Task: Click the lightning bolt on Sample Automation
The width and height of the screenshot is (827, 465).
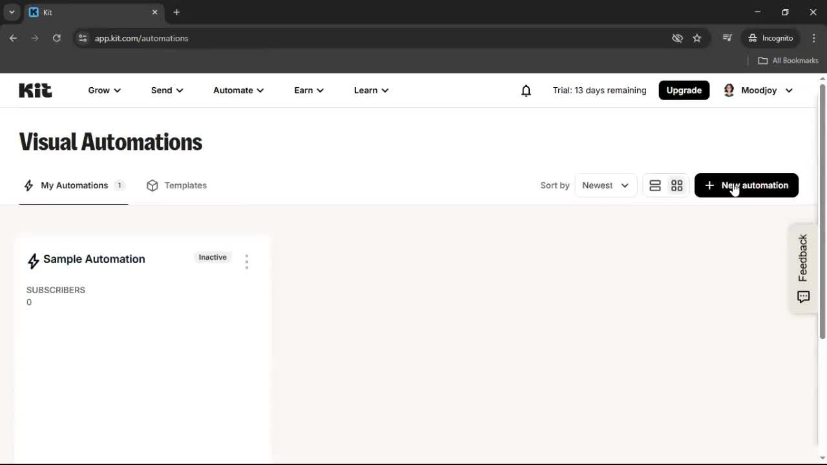Action: 33,260
